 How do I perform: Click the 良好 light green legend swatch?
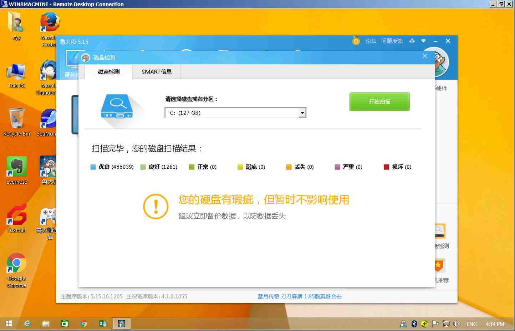(x=143, y=167)
